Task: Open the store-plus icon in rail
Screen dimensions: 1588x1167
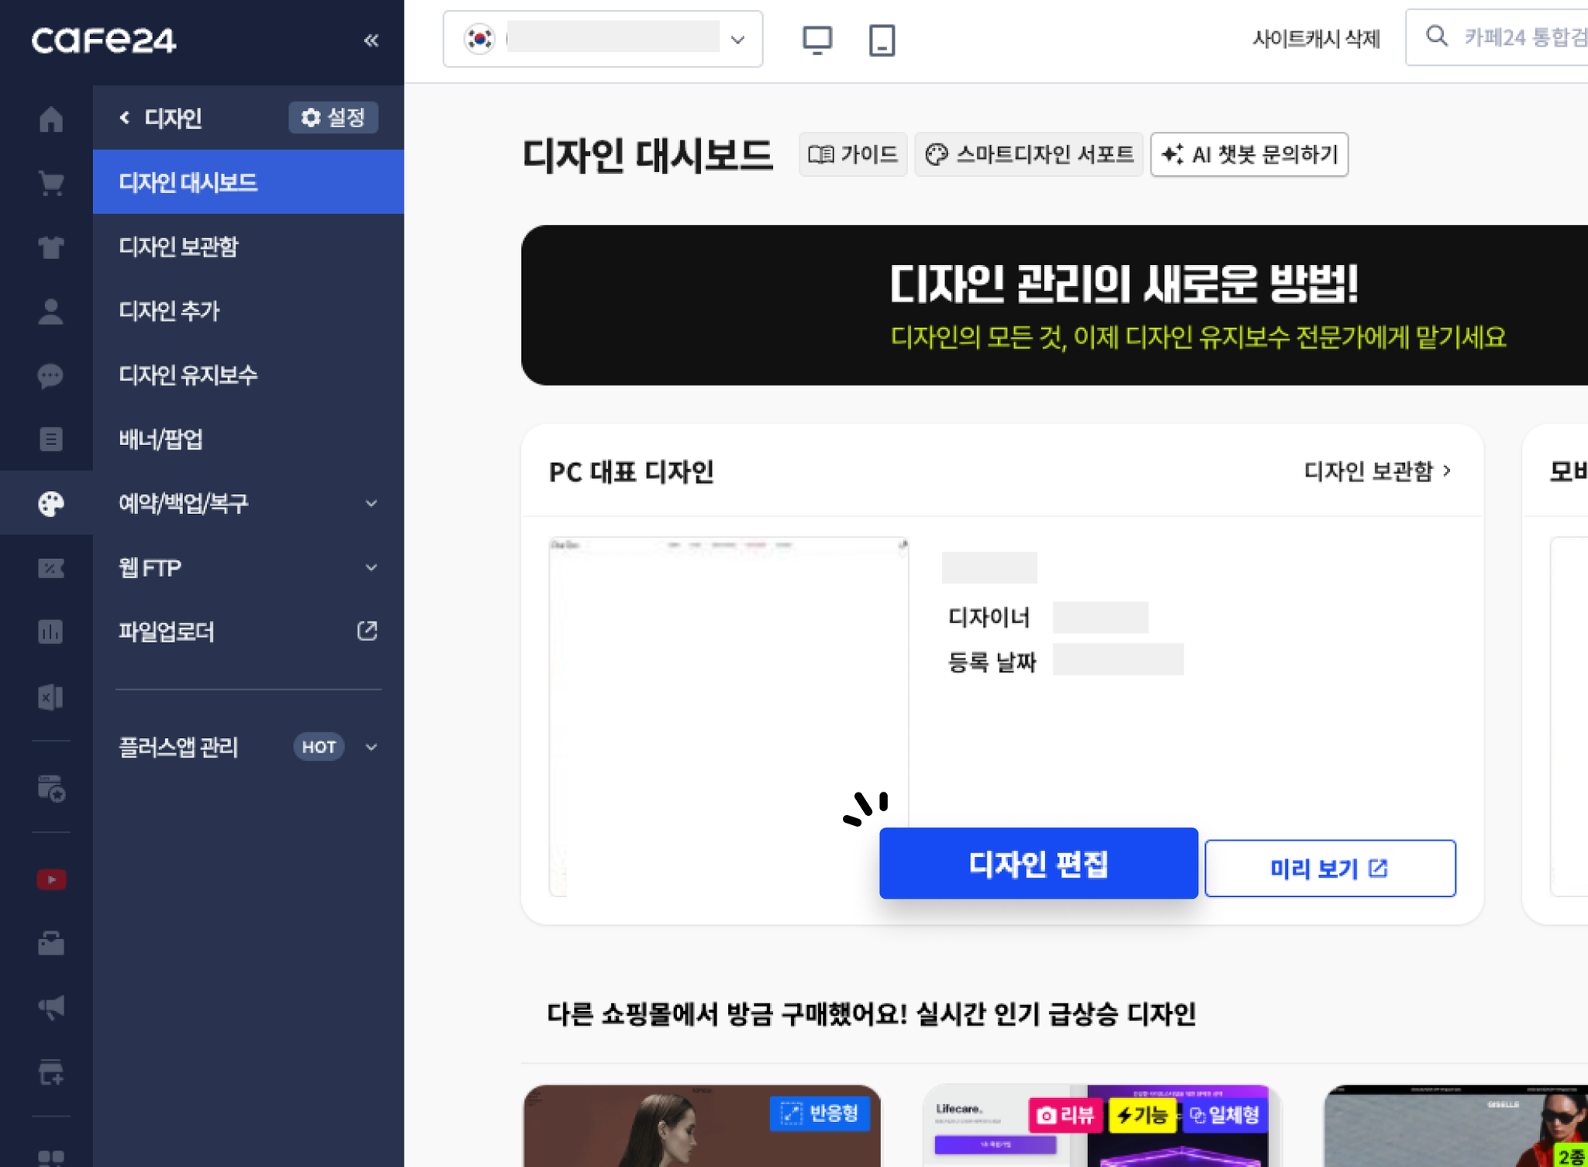Action: click(51, 1072)
